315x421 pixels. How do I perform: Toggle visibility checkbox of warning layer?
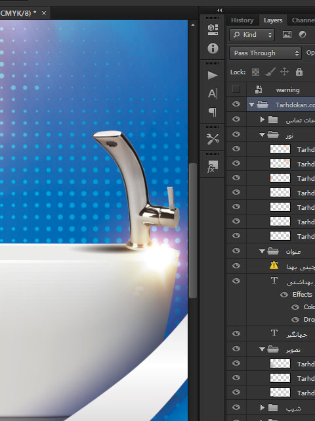click(236, 89)
